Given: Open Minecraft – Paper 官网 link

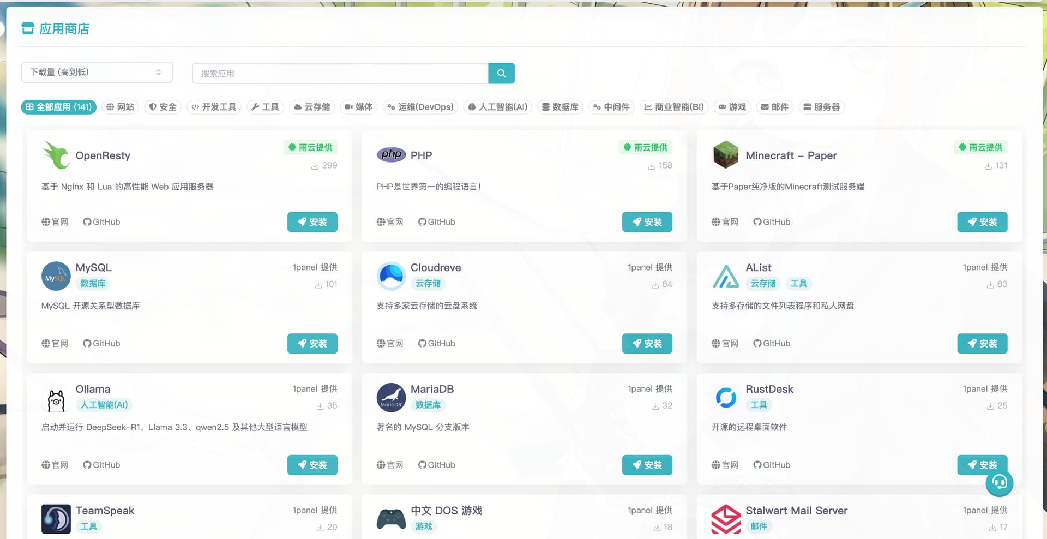Looking at the screenshot, I should click(725, 222).
